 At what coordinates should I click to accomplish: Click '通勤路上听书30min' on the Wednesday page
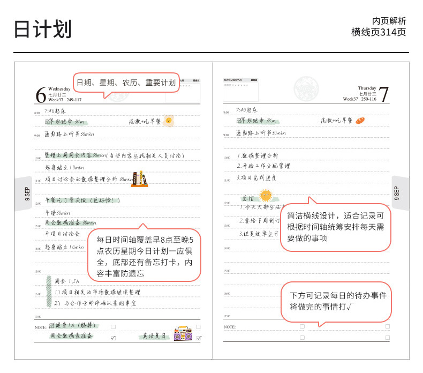[69, 134]
